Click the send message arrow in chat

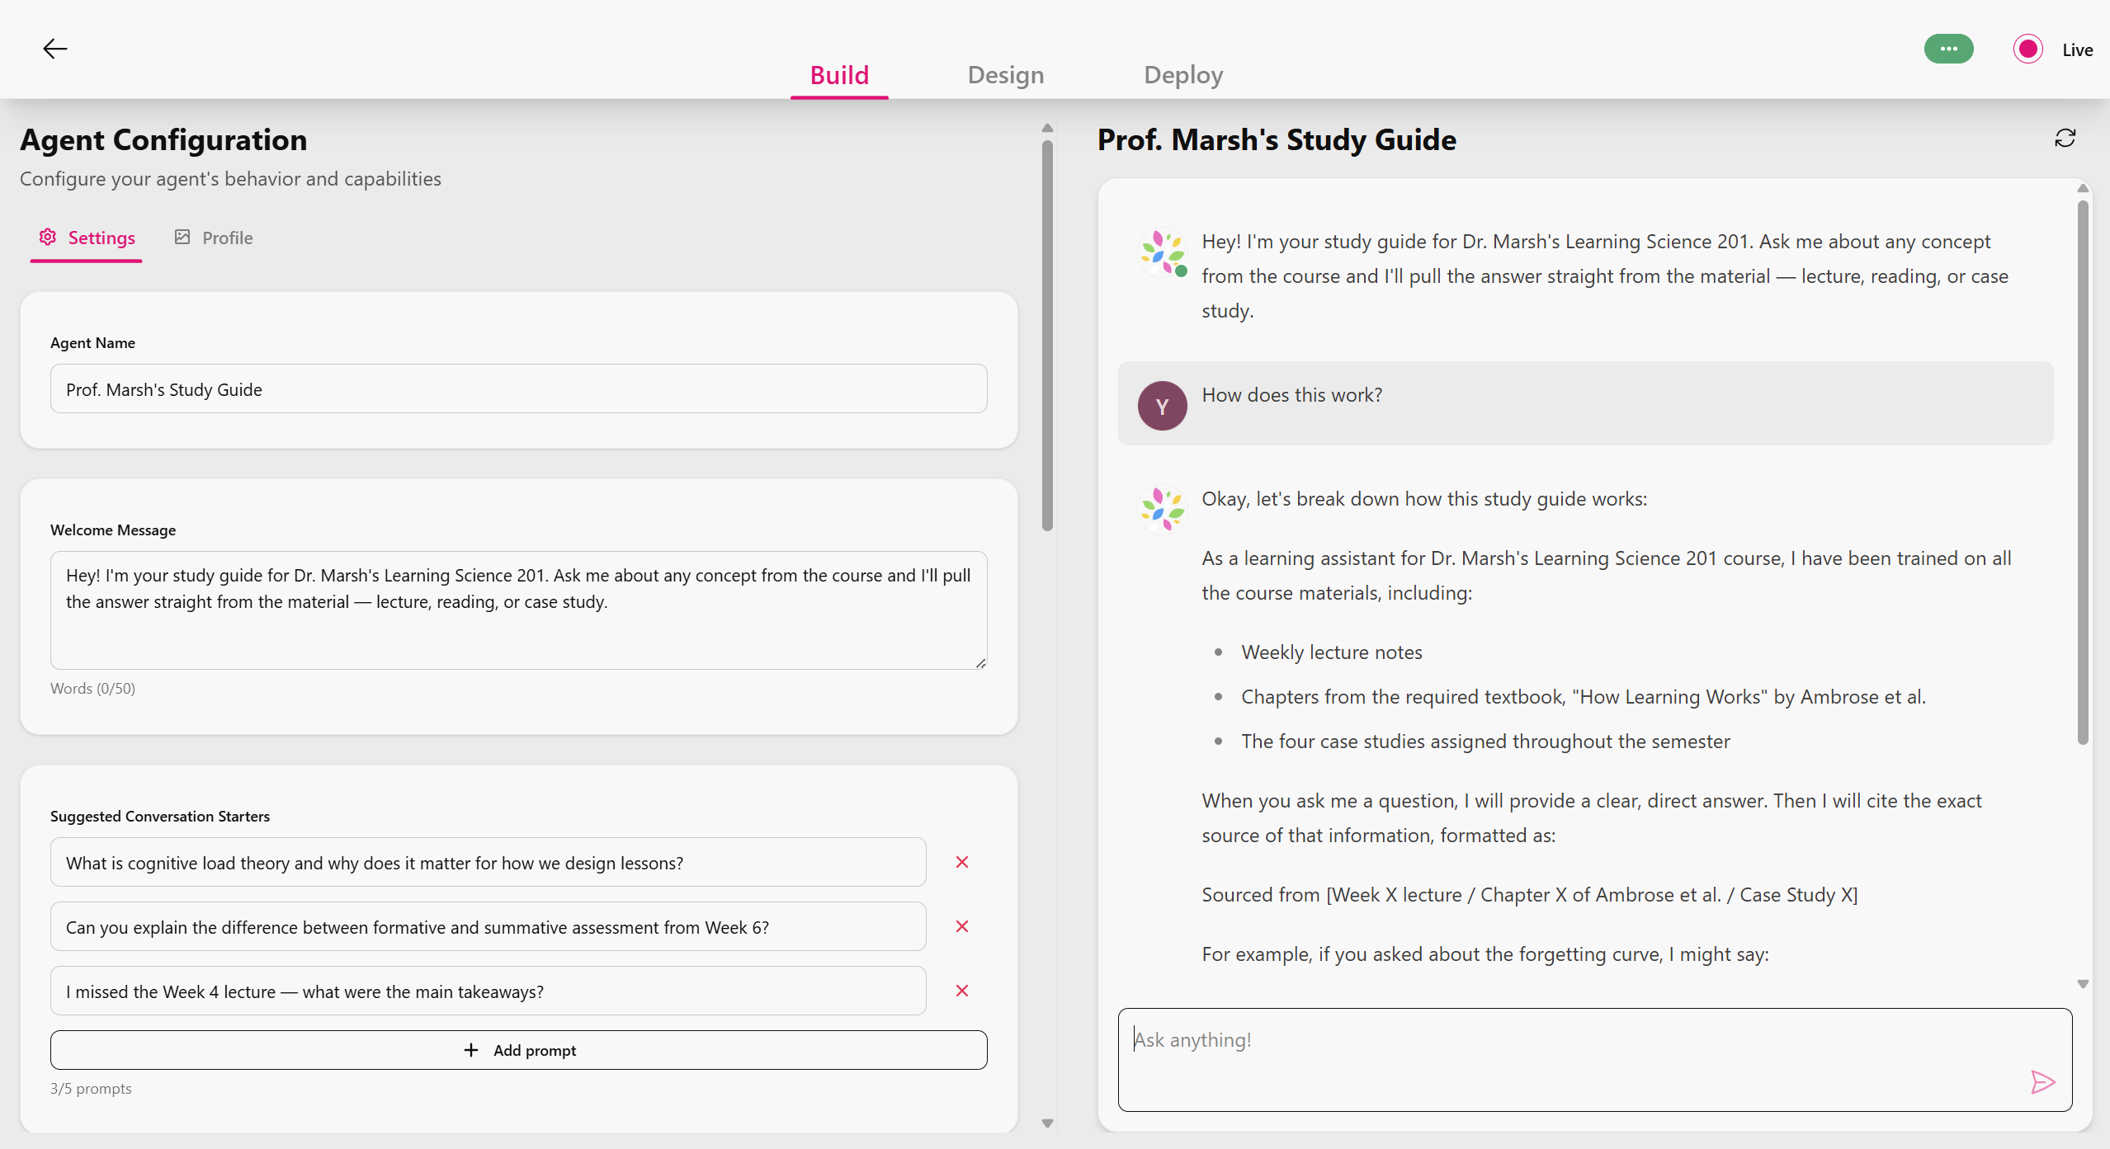2044,1081
